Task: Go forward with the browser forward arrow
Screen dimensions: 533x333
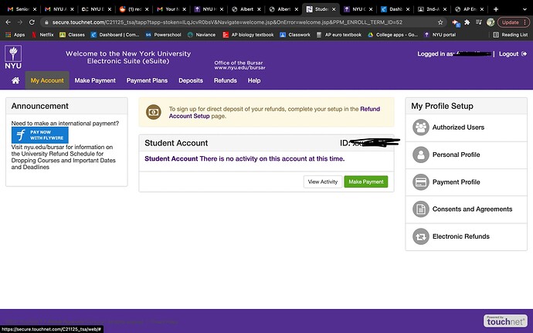Action: [20, 22]
